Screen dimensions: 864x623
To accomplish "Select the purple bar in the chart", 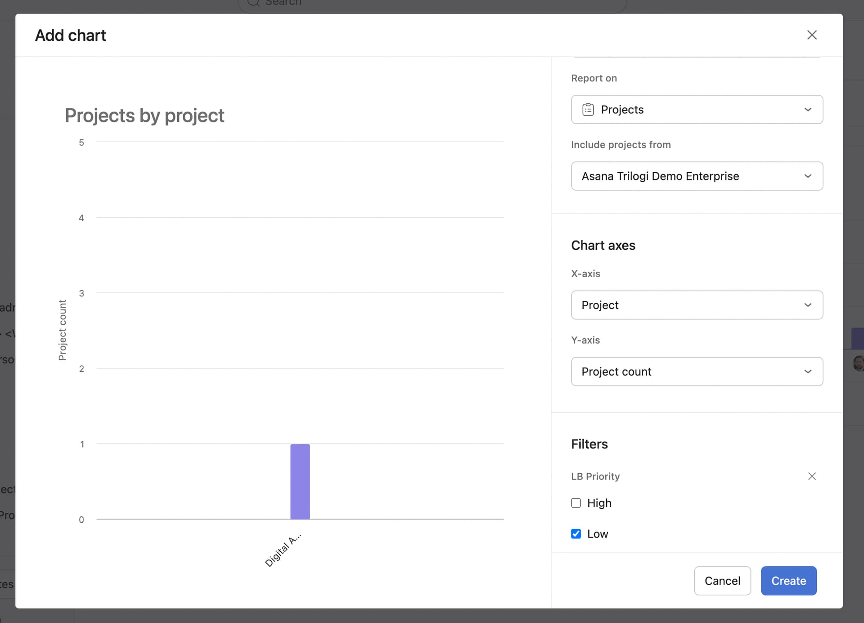I will pyautogui.click(x=301, y=481).
